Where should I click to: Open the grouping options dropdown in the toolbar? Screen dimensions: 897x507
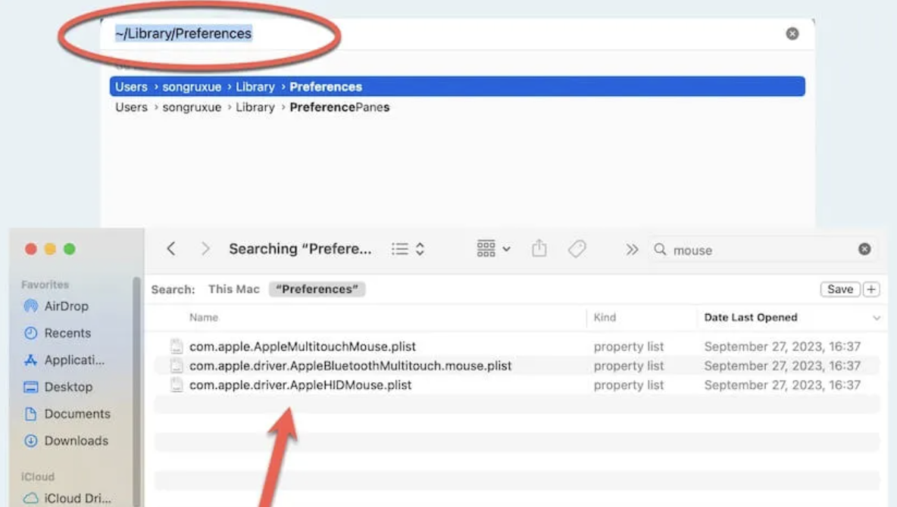492,248
